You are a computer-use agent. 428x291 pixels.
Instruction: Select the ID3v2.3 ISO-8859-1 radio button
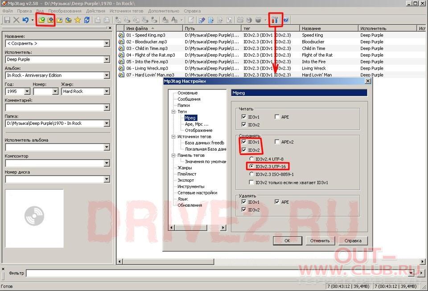click(251, 174)
